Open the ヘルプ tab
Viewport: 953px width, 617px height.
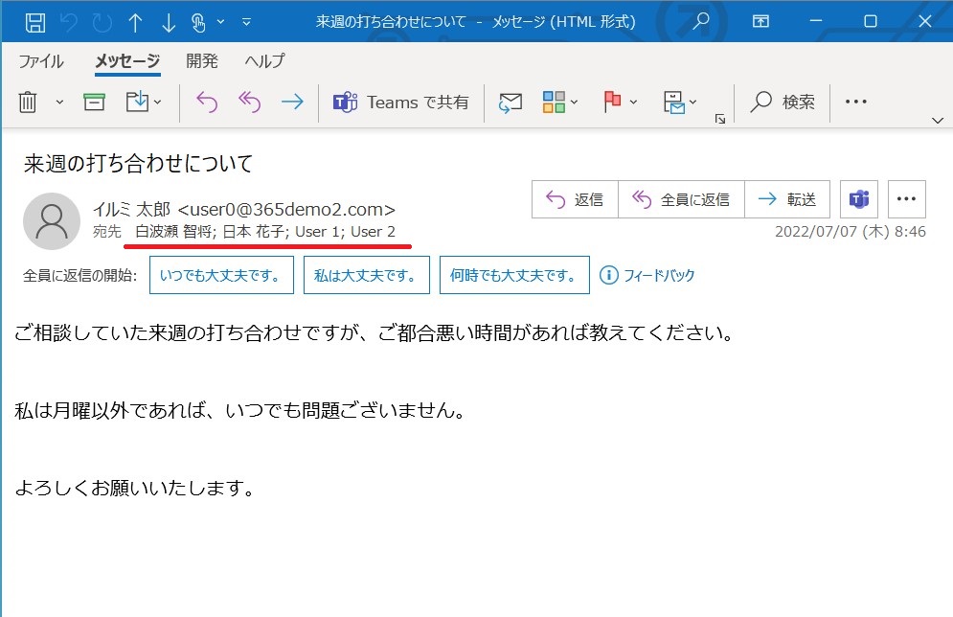click(264, 60)
